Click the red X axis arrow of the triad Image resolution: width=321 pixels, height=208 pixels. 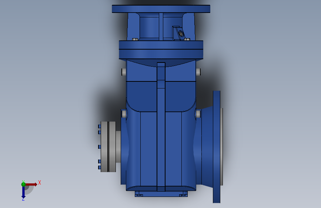pyautogui.click(x=31, y=184)
